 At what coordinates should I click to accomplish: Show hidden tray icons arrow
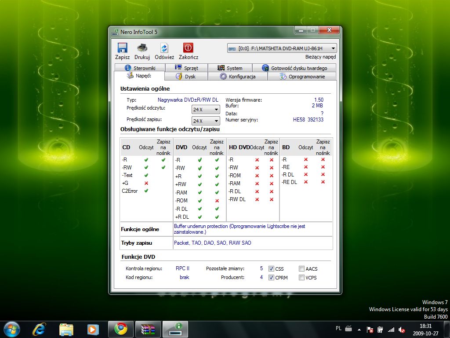click(x=359, y=330)
